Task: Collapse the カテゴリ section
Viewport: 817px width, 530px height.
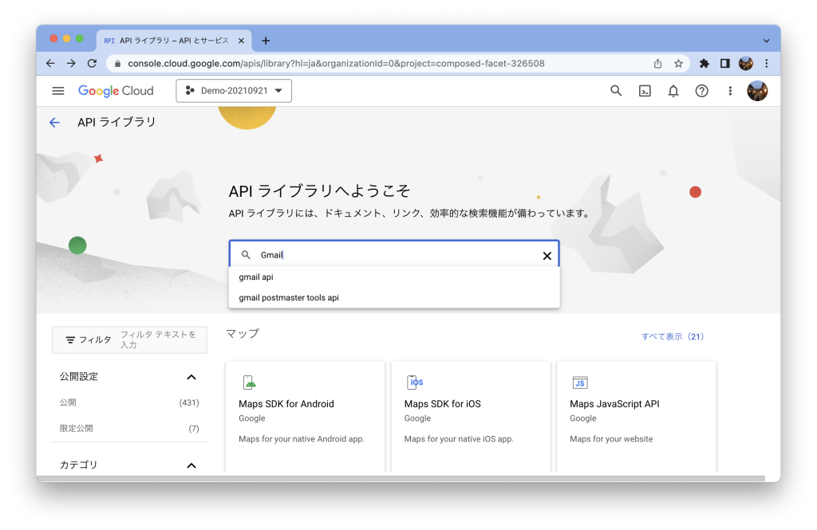Action: point(191,465)
